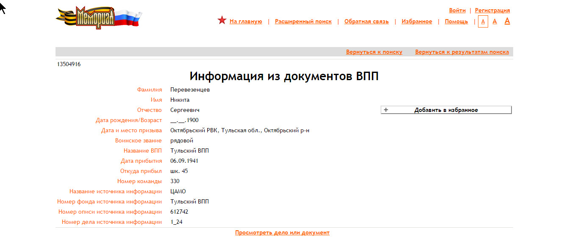Open Избранное in the top navigation

(x=417, y=22)
